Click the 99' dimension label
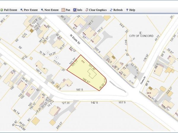 tap(20, 48)
